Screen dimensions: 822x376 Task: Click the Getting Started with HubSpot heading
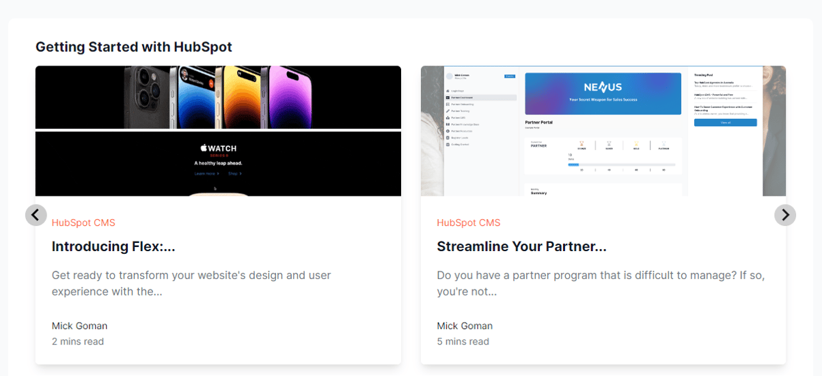134,47
